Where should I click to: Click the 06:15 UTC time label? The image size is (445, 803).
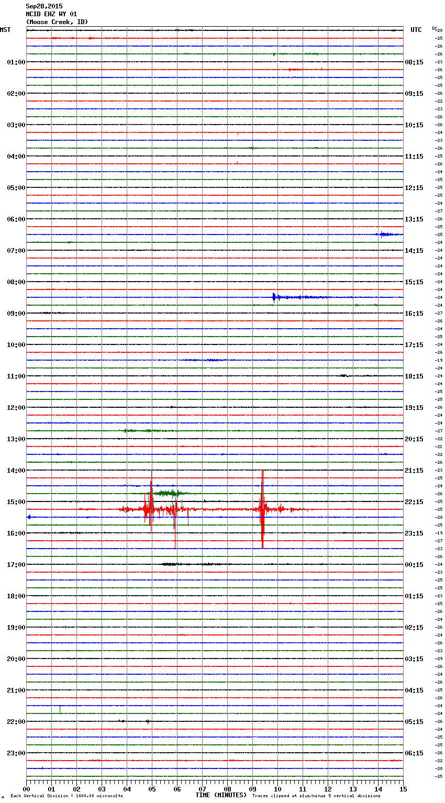pyautogui.click(x=414, y=753)
